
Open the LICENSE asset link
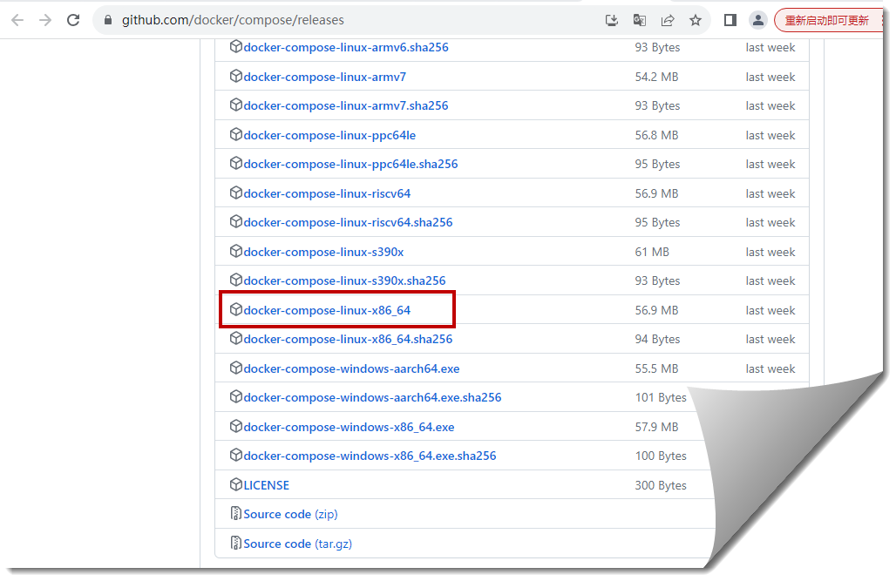point(267,485)
